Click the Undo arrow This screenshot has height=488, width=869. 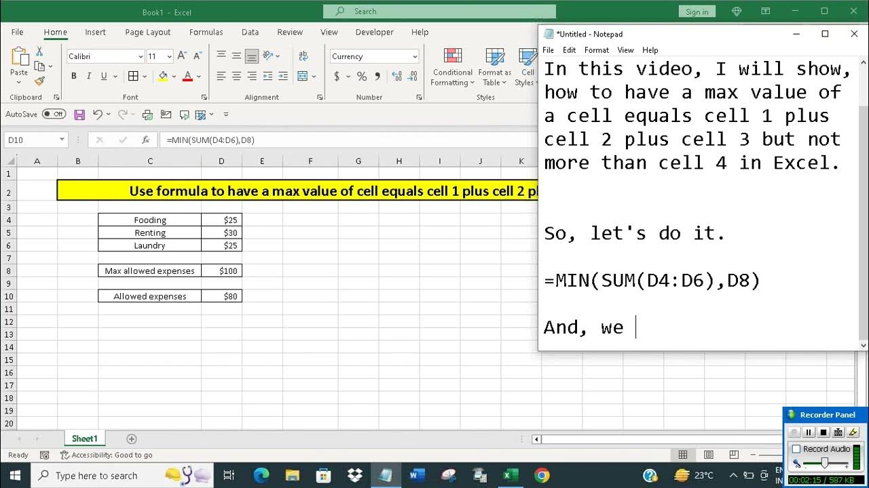pos(98,115)
